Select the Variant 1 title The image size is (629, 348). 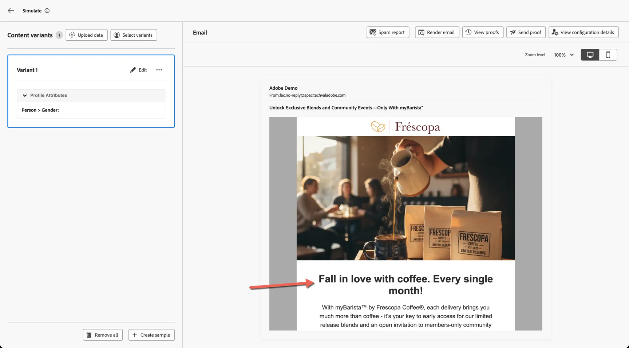point(27,70)
